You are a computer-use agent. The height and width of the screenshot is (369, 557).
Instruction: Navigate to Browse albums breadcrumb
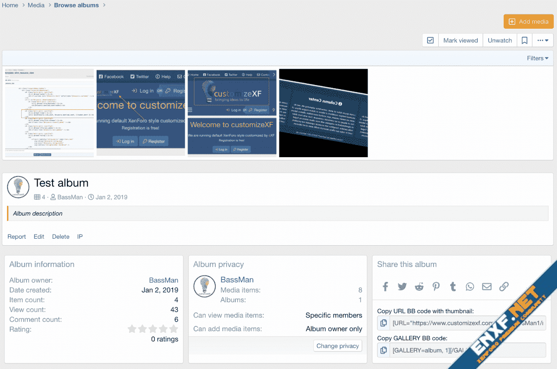76,5
